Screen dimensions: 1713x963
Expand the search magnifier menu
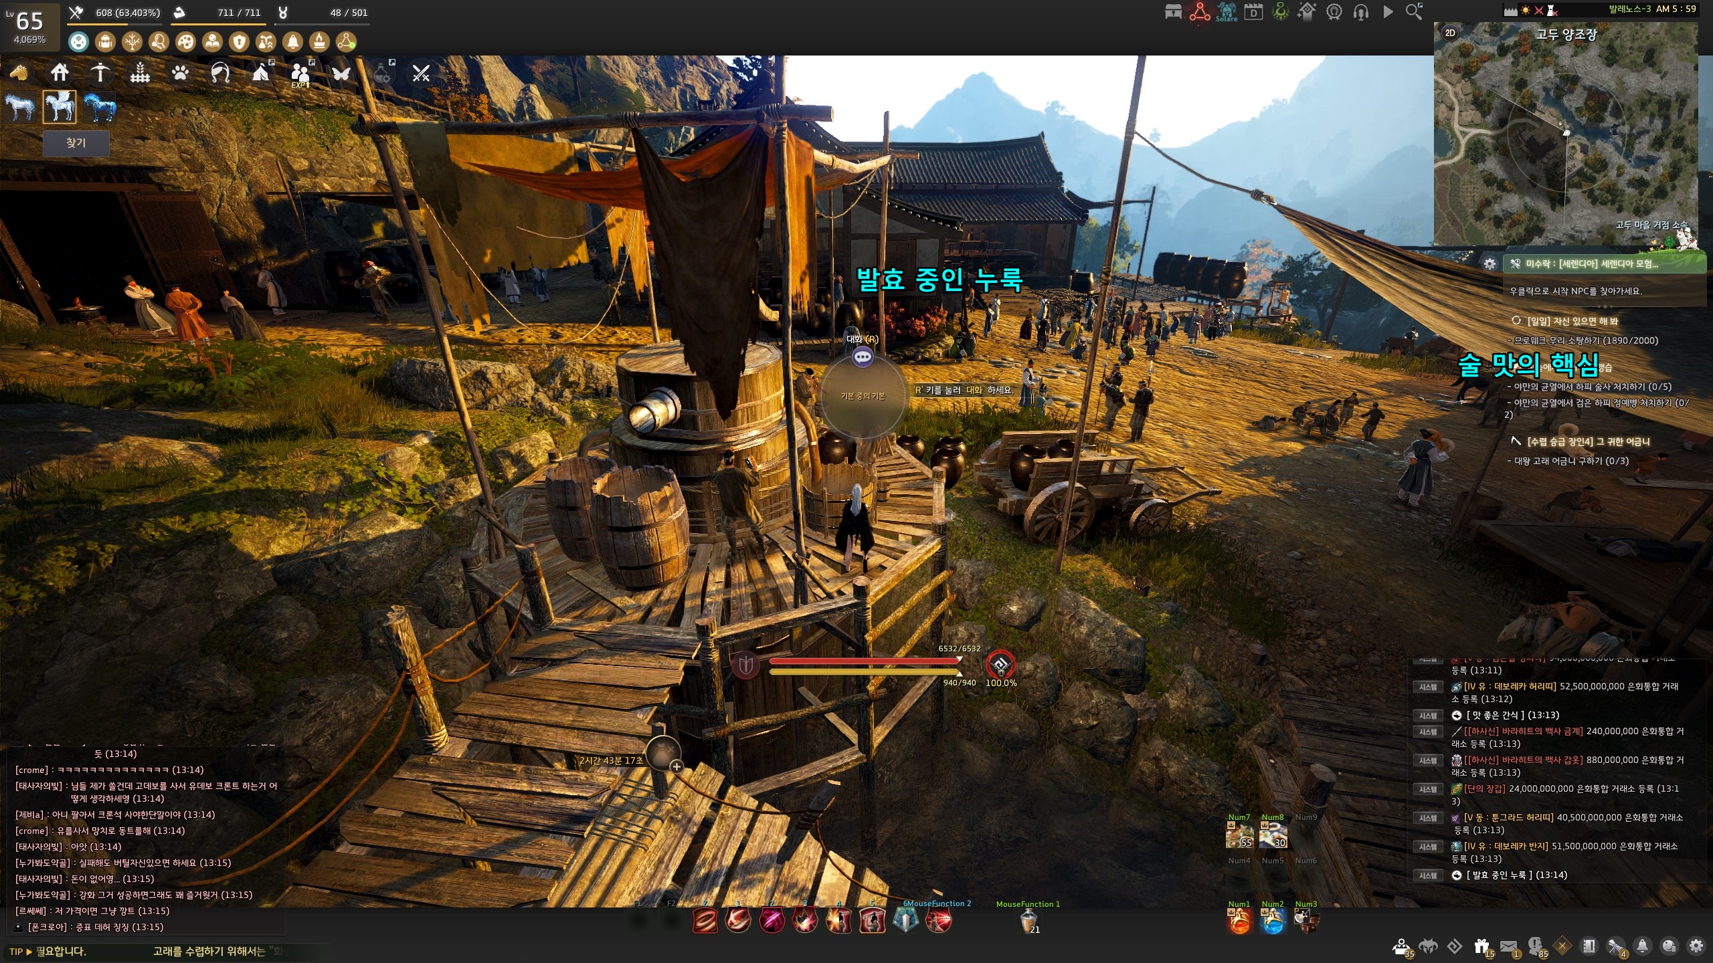1413,12
